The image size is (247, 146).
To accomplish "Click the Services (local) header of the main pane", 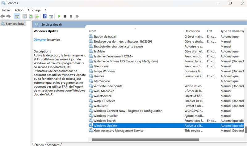I will click(52, 25).
